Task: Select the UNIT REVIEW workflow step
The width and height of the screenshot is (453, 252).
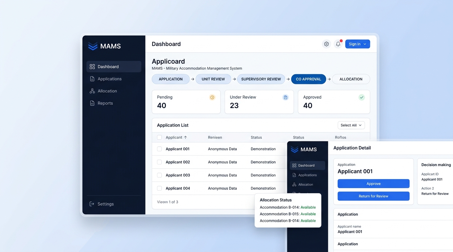Action: coord(213,79)
